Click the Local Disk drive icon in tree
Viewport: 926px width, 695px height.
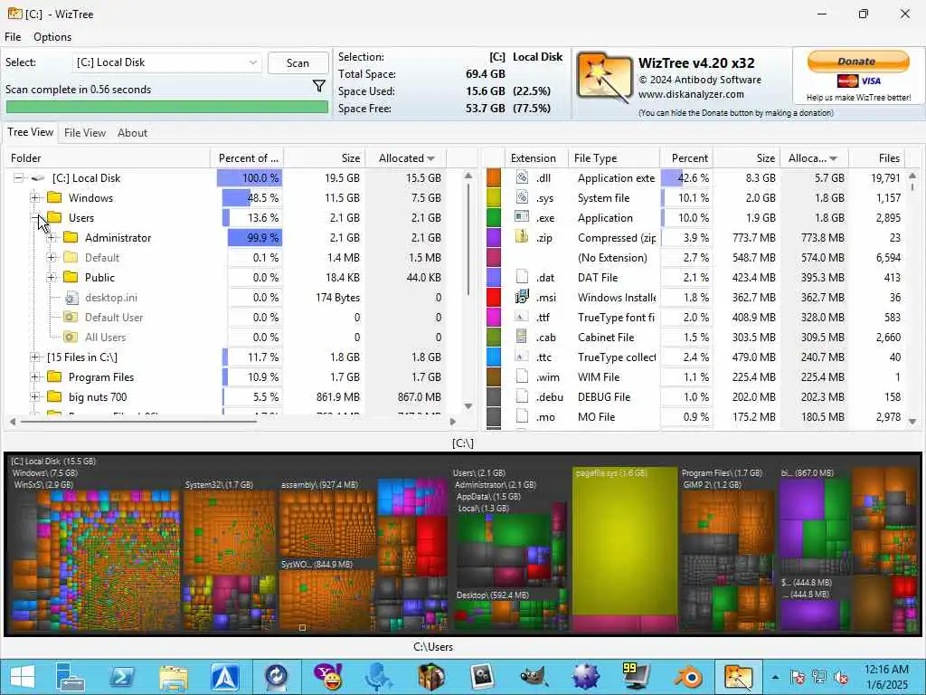click(x=38, y=178)
